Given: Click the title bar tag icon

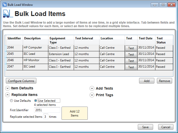Looking at the screenshot, I should 4,5.
